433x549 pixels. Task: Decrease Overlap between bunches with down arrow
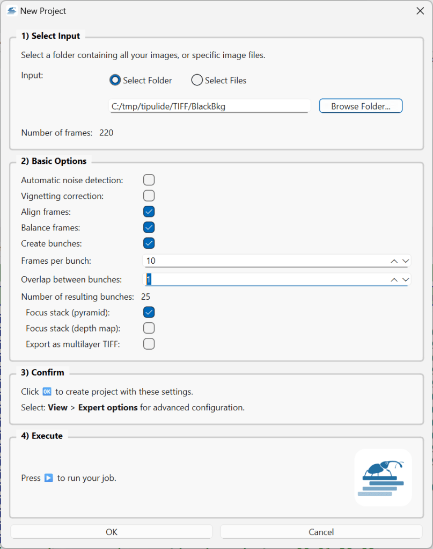pos(406,280)
